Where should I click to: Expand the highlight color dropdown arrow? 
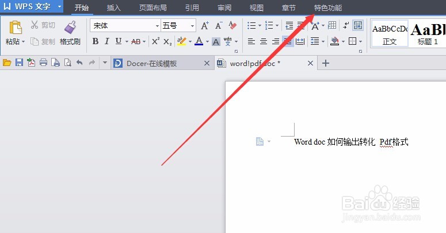tap(190, 42)
